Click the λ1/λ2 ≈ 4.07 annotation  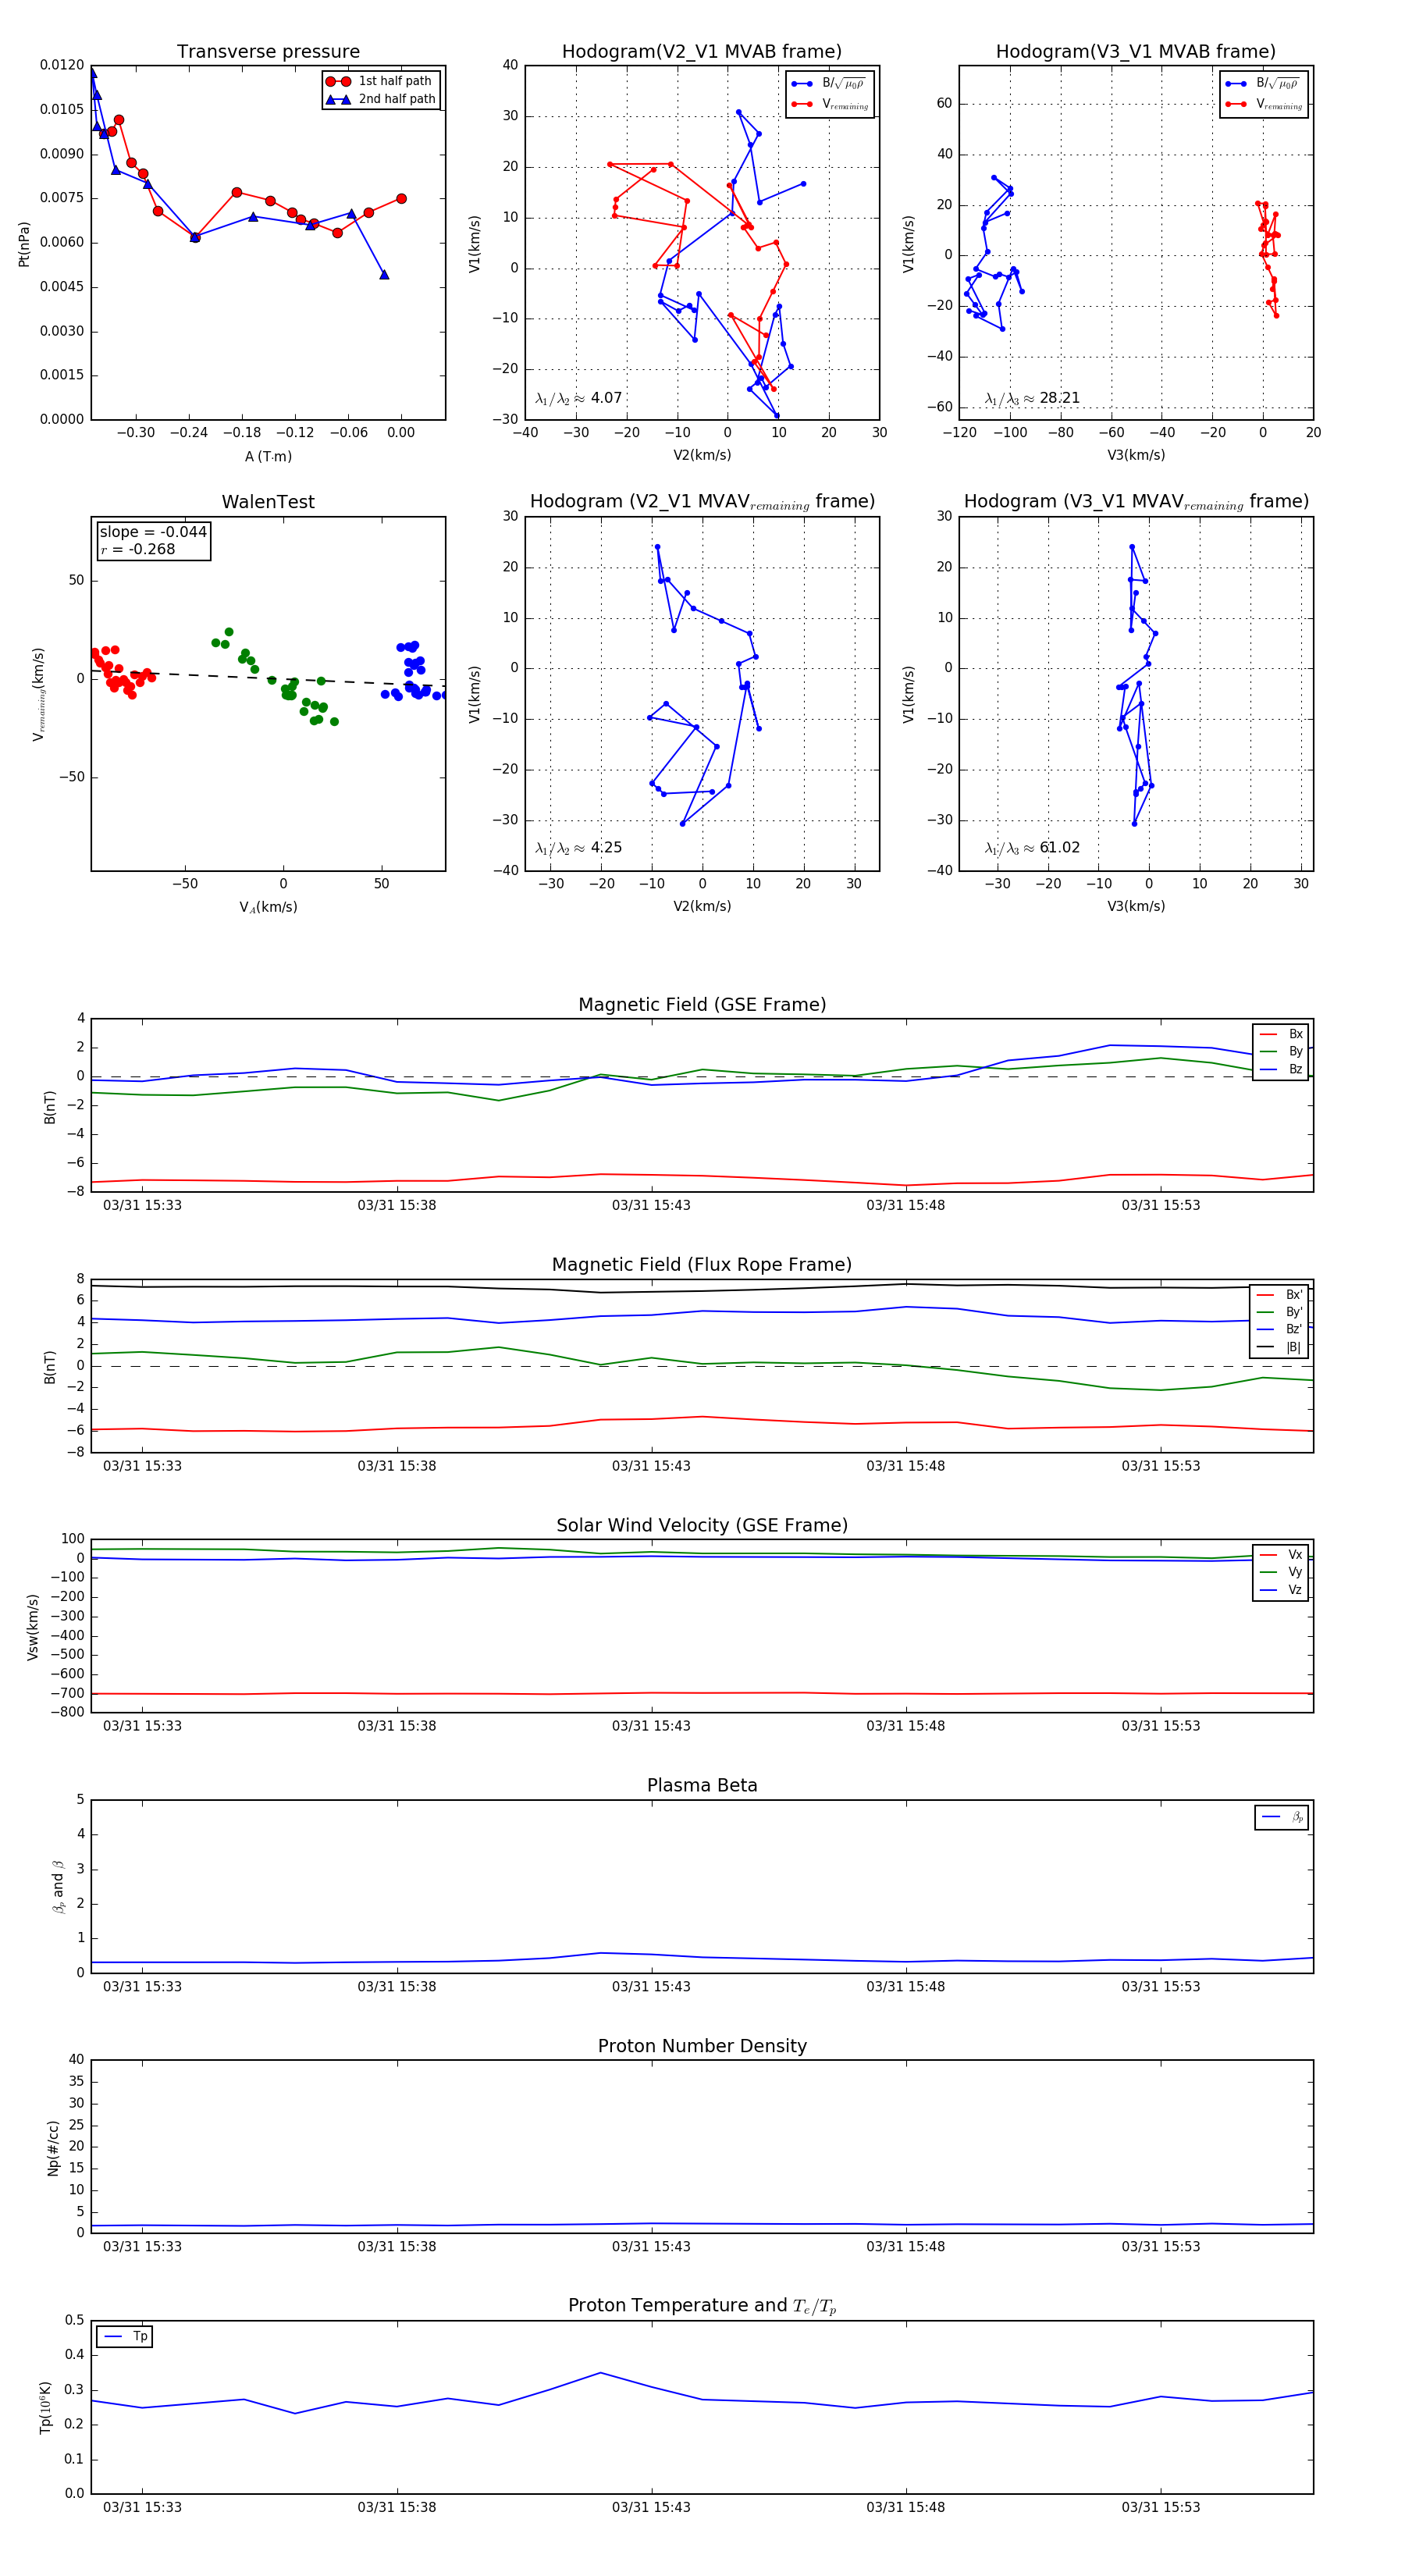(x=579, y=398)
